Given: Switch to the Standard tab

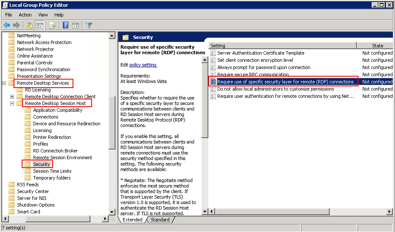Looking at the screenshot, I should click(160, 220).
